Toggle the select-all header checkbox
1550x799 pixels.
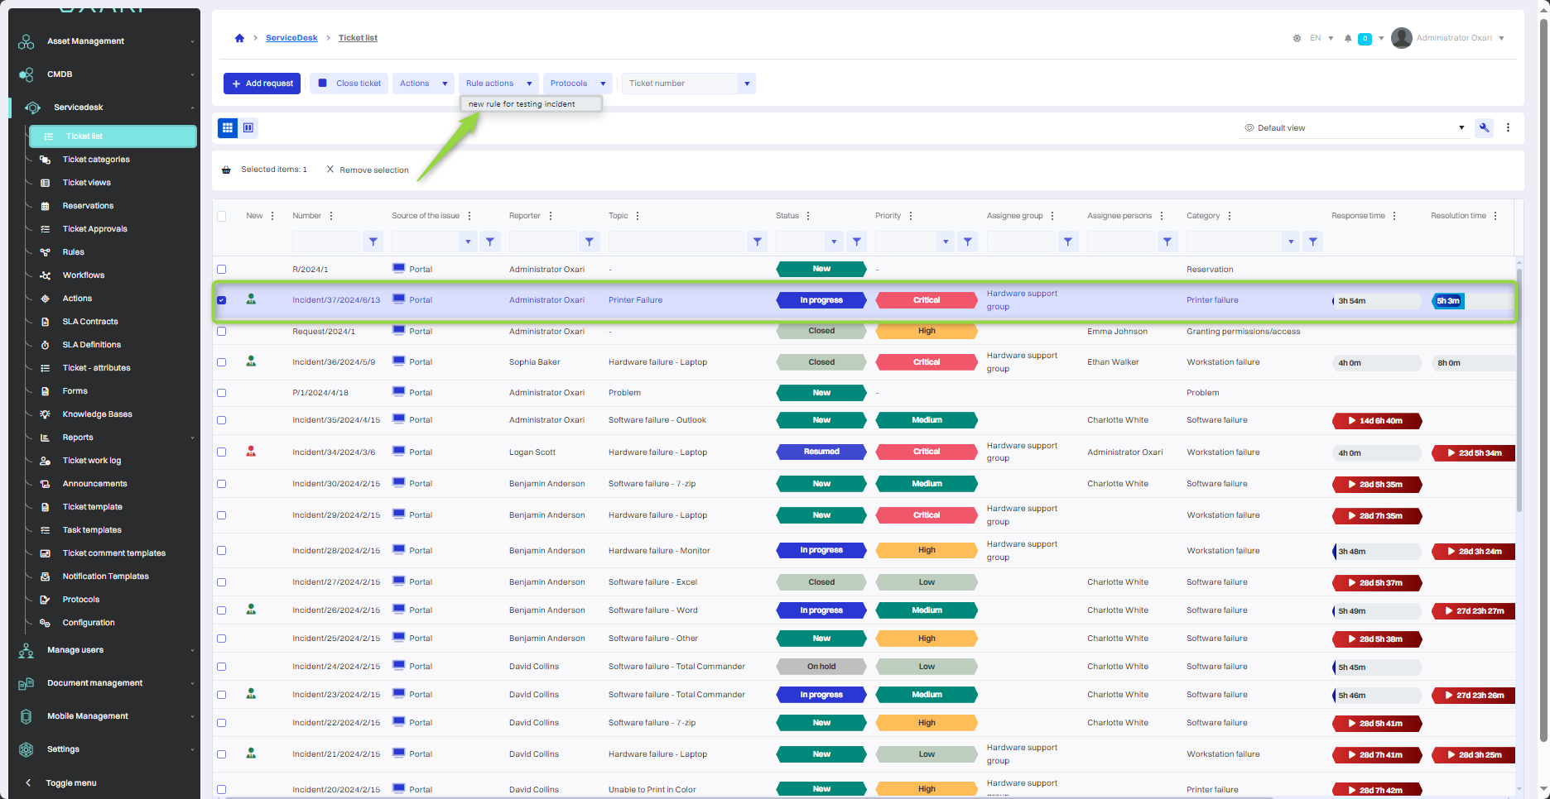(222, 216)
